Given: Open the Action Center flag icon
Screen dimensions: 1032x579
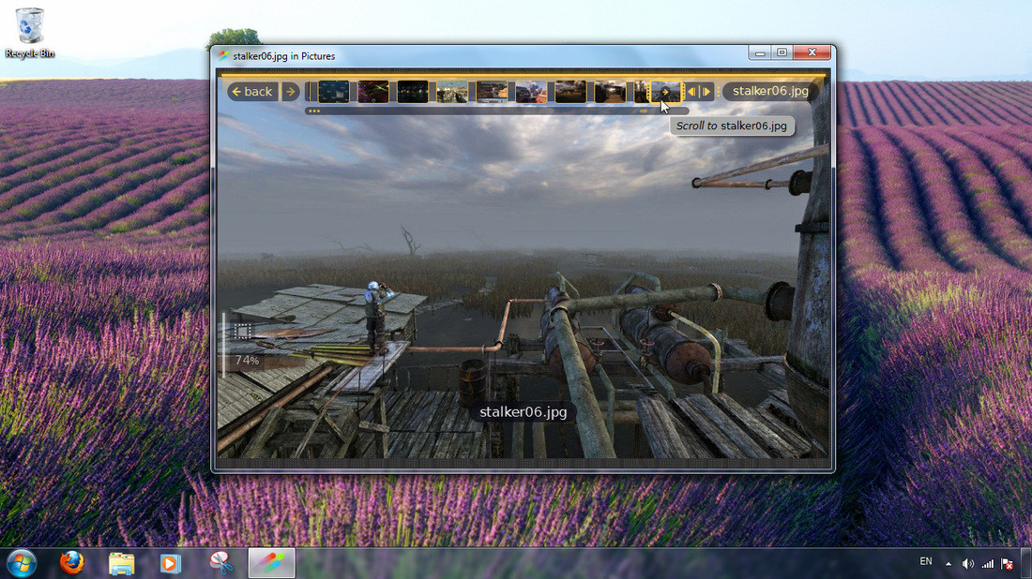Looking at the screenshot, I should 1007,564.
